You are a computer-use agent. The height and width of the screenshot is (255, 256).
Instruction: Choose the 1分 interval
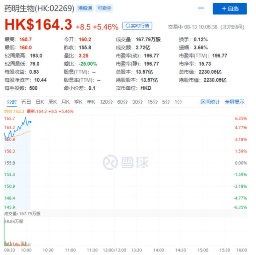[178, 102]
